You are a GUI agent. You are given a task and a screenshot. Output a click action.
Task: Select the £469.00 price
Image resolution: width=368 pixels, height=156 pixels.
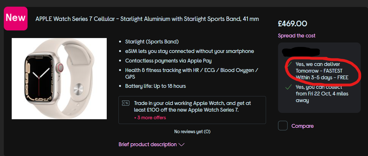coord(292,24)
